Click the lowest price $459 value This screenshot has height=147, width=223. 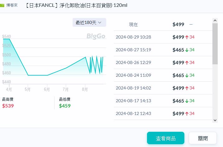click(65, 106)
